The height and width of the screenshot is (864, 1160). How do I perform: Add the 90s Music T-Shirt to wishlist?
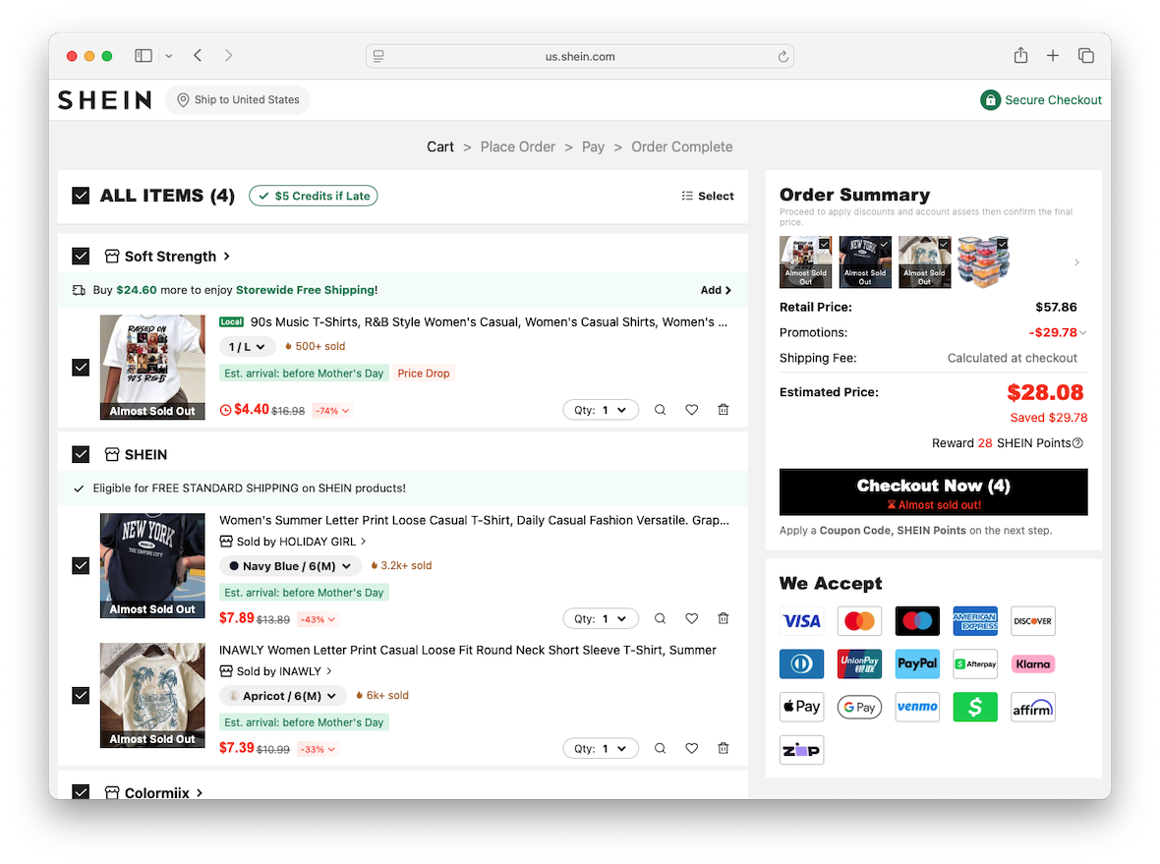click(692, 410)
